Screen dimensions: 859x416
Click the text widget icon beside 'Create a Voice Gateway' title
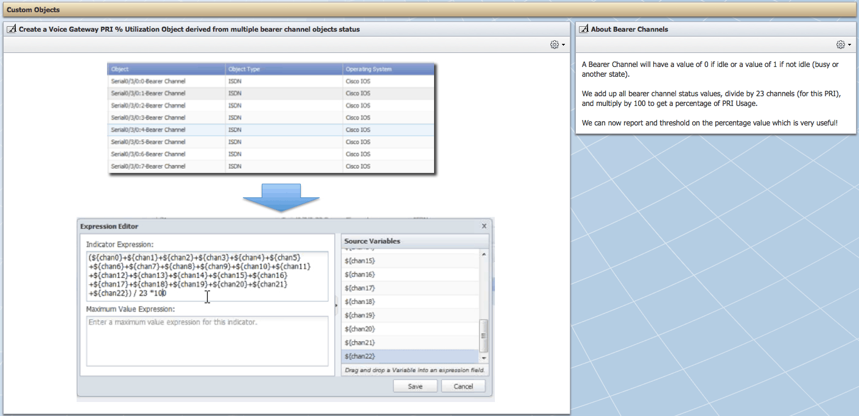coord(12,29)
